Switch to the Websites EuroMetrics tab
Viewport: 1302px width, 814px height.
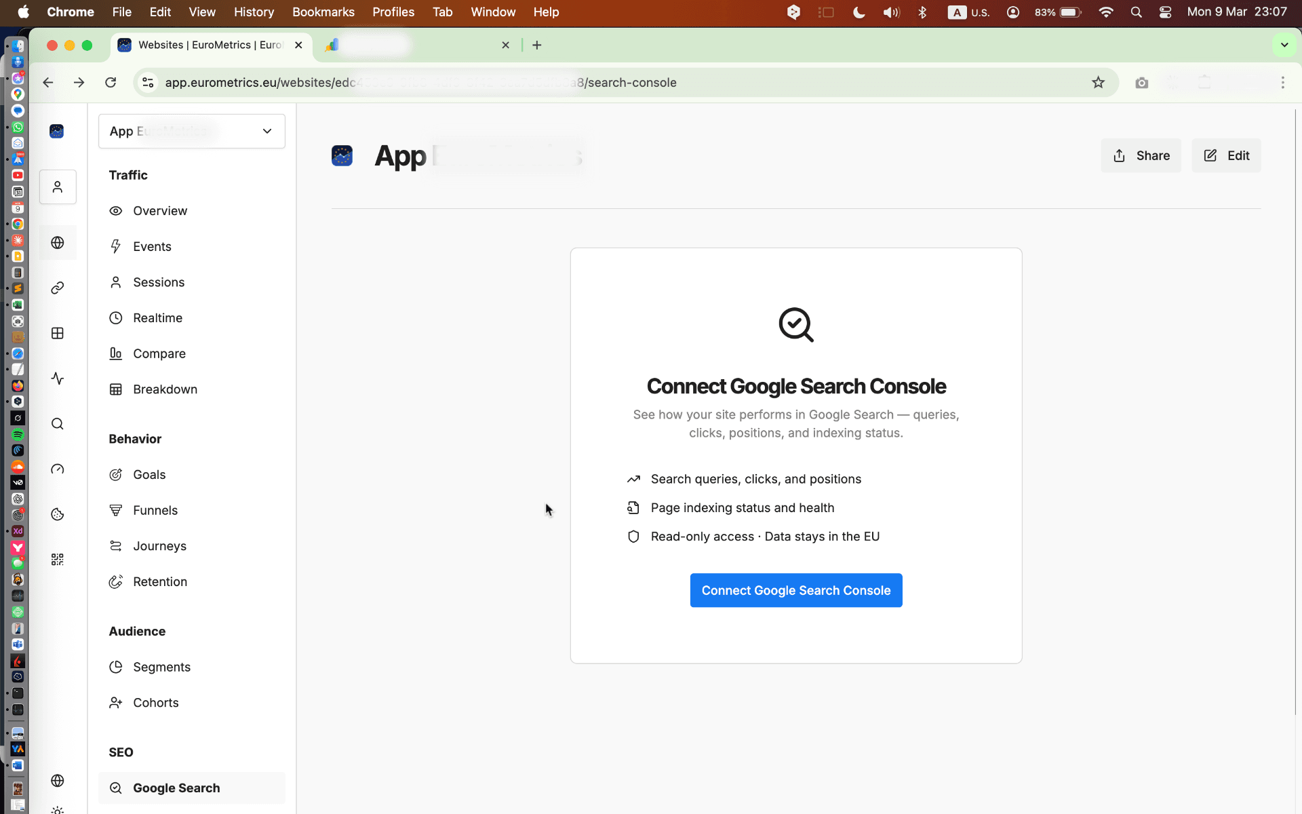[210, 45]
